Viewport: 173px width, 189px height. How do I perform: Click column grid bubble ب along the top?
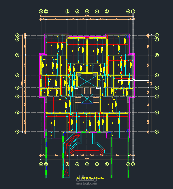point(128,11)
